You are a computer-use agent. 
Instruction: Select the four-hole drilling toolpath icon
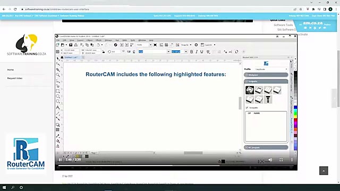268,90
